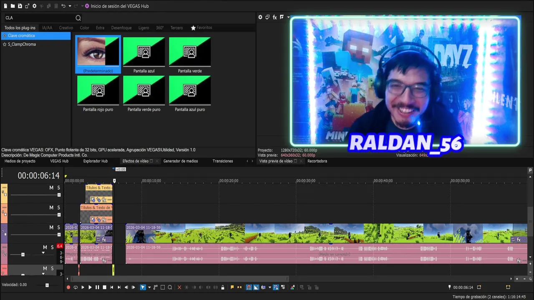Open project properties gear in top toolbar
The width and height of the screenshot is (534, 300).
(35, 6)
